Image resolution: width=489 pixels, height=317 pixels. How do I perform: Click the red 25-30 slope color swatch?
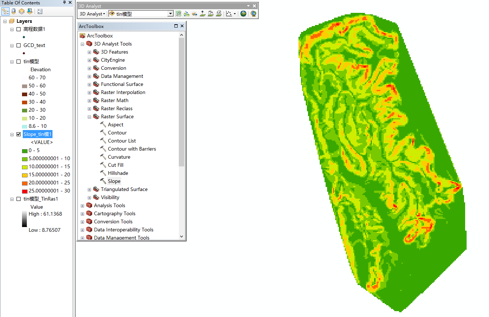pos(25,191)
